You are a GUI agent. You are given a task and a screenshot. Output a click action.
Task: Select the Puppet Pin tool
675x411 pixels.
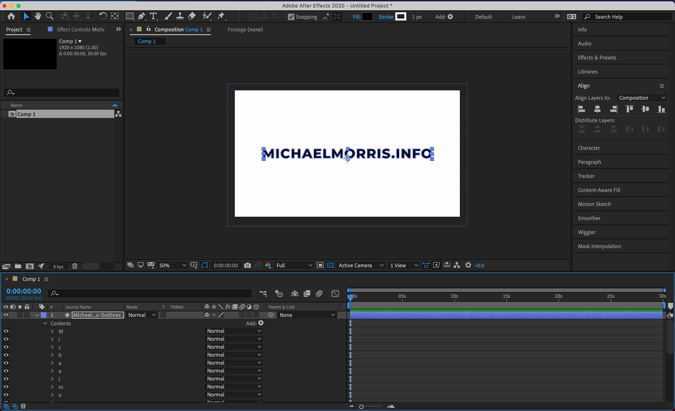(x=221, y=16)
